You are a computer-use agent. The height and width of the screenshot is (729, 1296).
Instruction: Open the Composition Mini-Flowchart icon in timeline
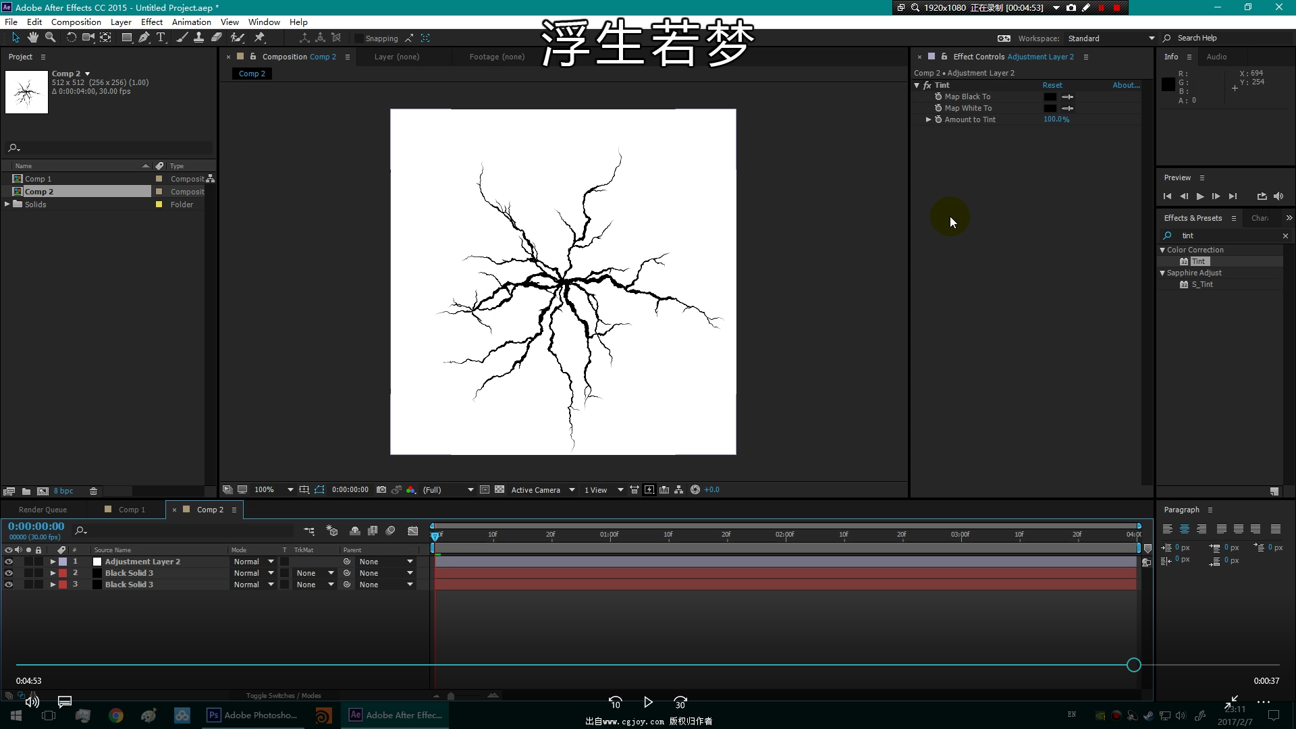point(309,531)
